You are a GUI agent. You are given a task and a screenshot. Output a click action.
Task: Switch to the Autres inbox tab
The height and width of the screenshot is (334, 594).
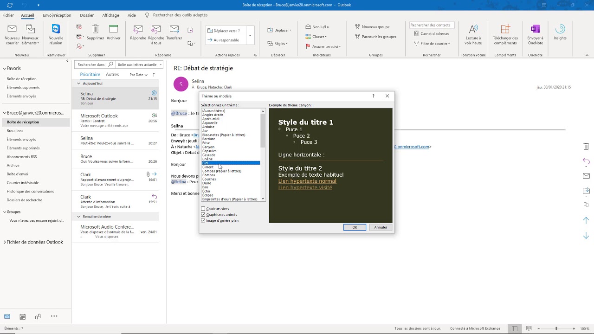(112, 75)
